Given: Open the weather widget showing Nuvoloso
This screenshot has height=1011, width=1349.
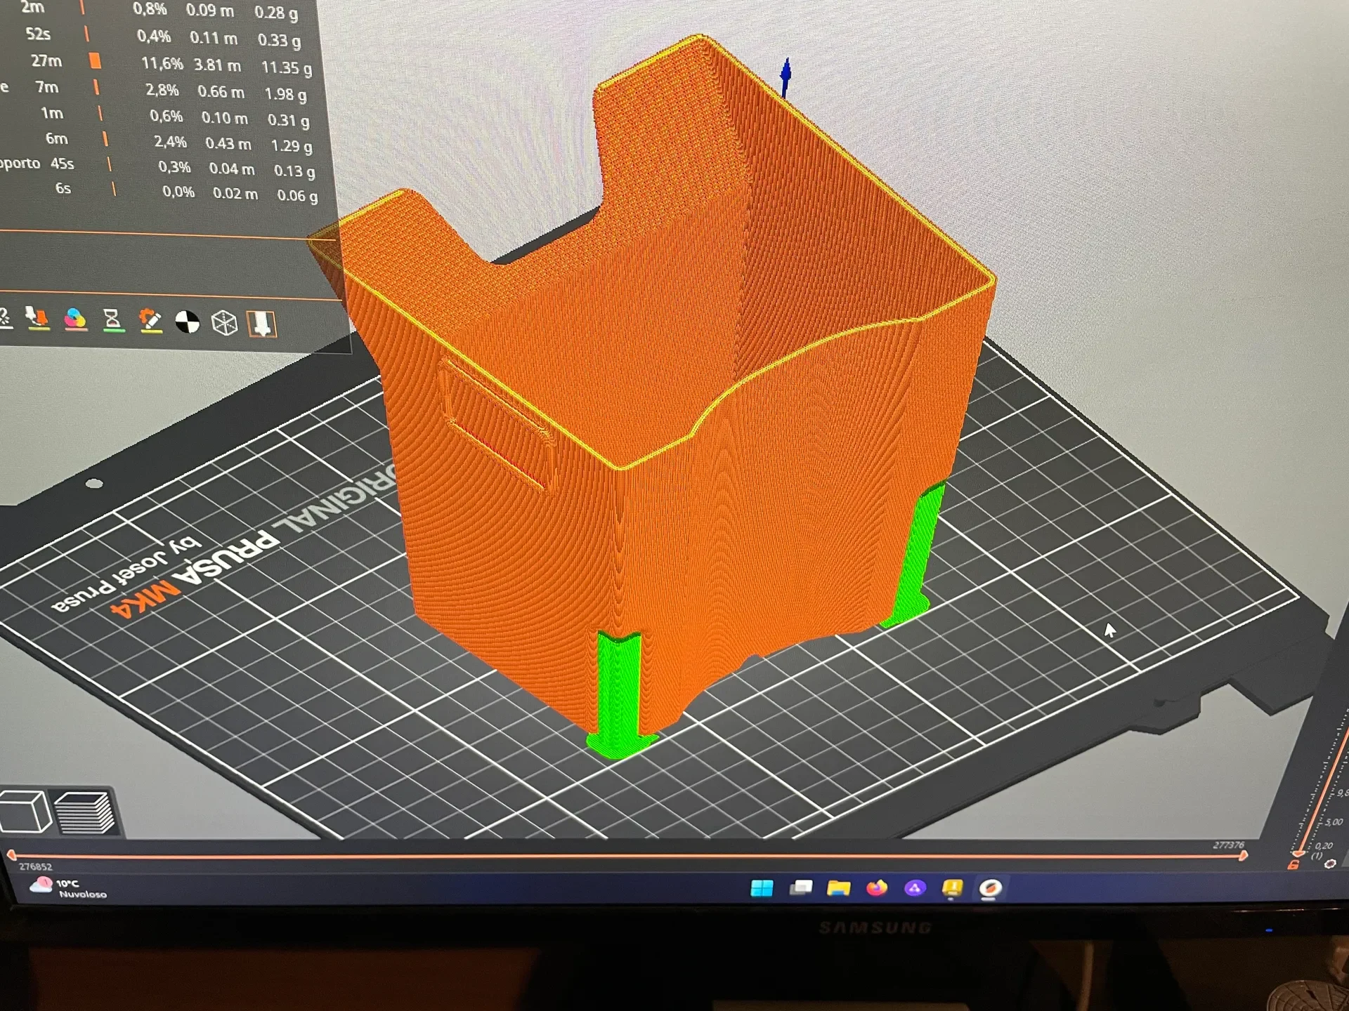Looking at the screenshot, I should 68,888.
